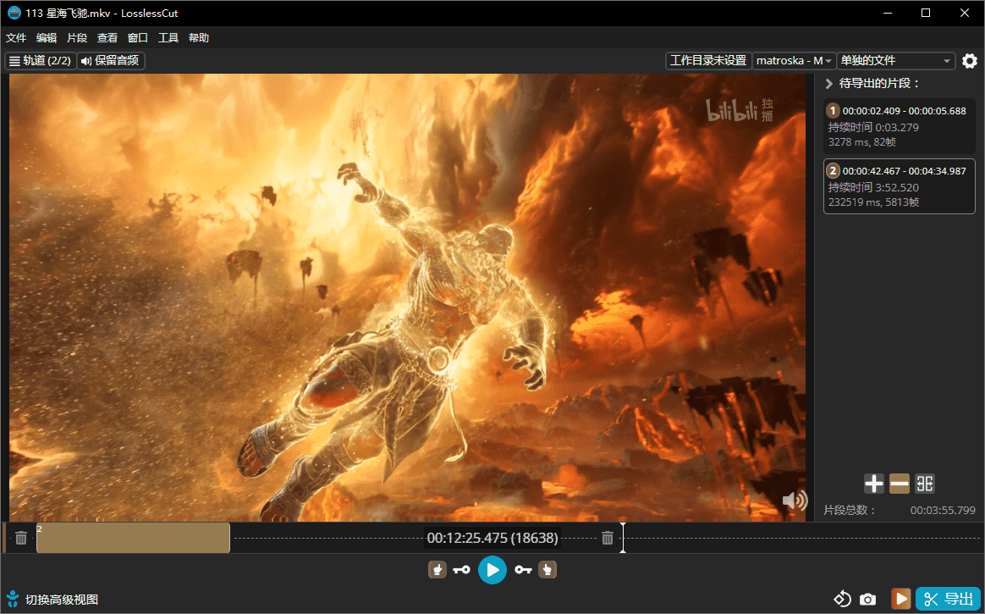Image resolution: width=985 pixels, height=614 pixels.
Task: Toggle 保留音频 keep audio option
Action: click(111, 61)
